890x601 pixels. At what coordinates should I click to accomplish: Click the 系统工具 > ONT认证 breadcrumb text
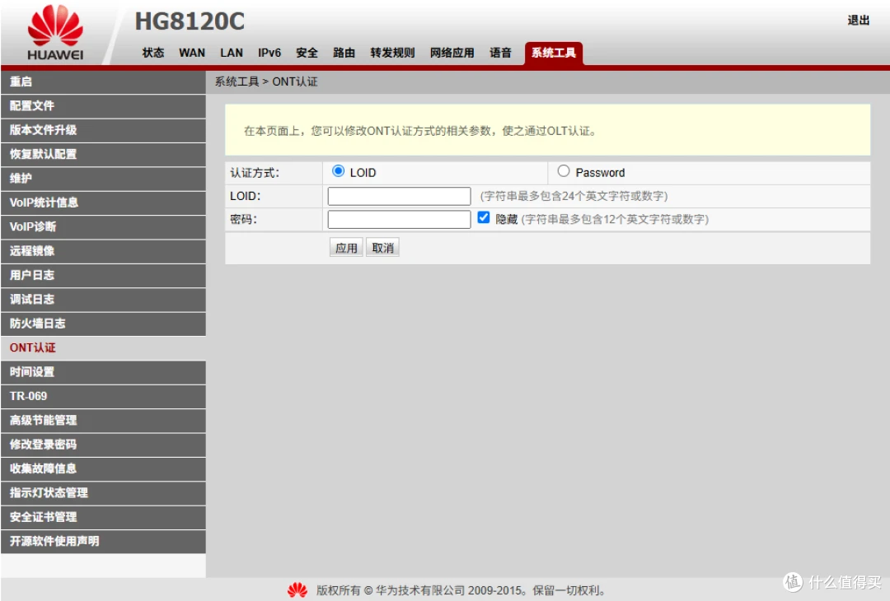click(x=266, y=82)
